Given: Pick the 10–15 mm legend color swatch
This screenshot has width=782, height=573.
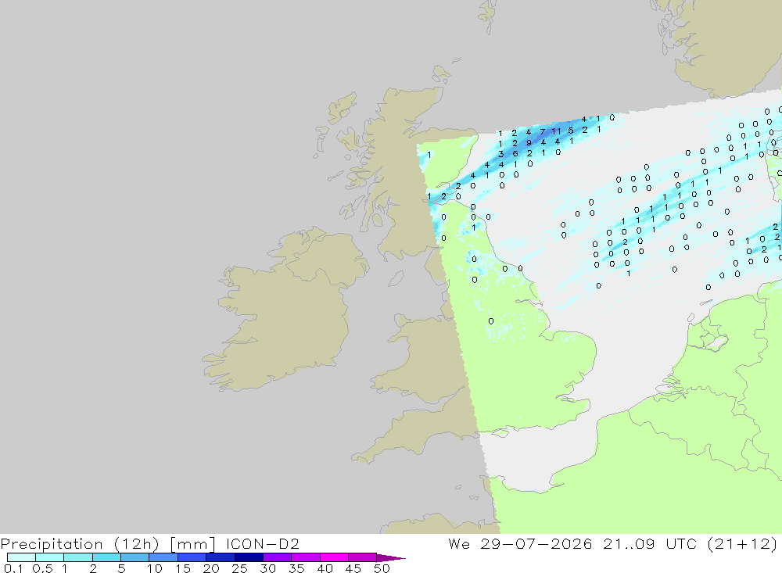Looking at the screenshot, I should click(163, 557).
